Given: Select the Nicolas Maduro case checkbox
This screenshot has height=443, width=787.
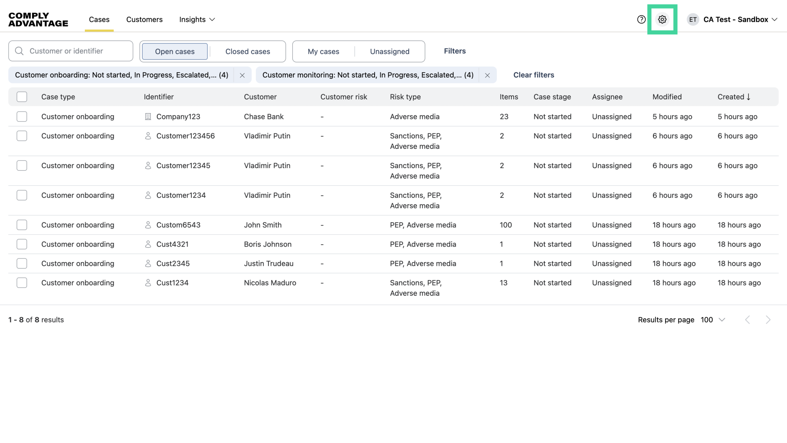Looking at the screenshot, I should pyautogui.click(x=22, y=283).
